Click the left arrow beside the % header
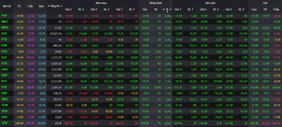282x127 pixels. [164, 10]
